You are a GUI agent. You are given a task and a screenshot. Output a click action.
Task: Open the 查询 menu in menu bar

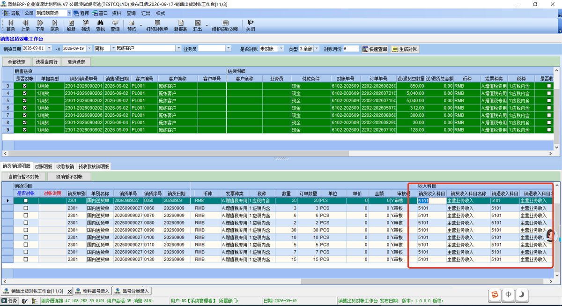[x=131, y=13]
